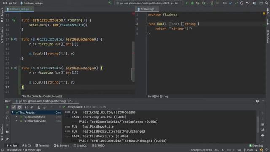
Task: Show Git history clock icon
Action: coord(242,3)
